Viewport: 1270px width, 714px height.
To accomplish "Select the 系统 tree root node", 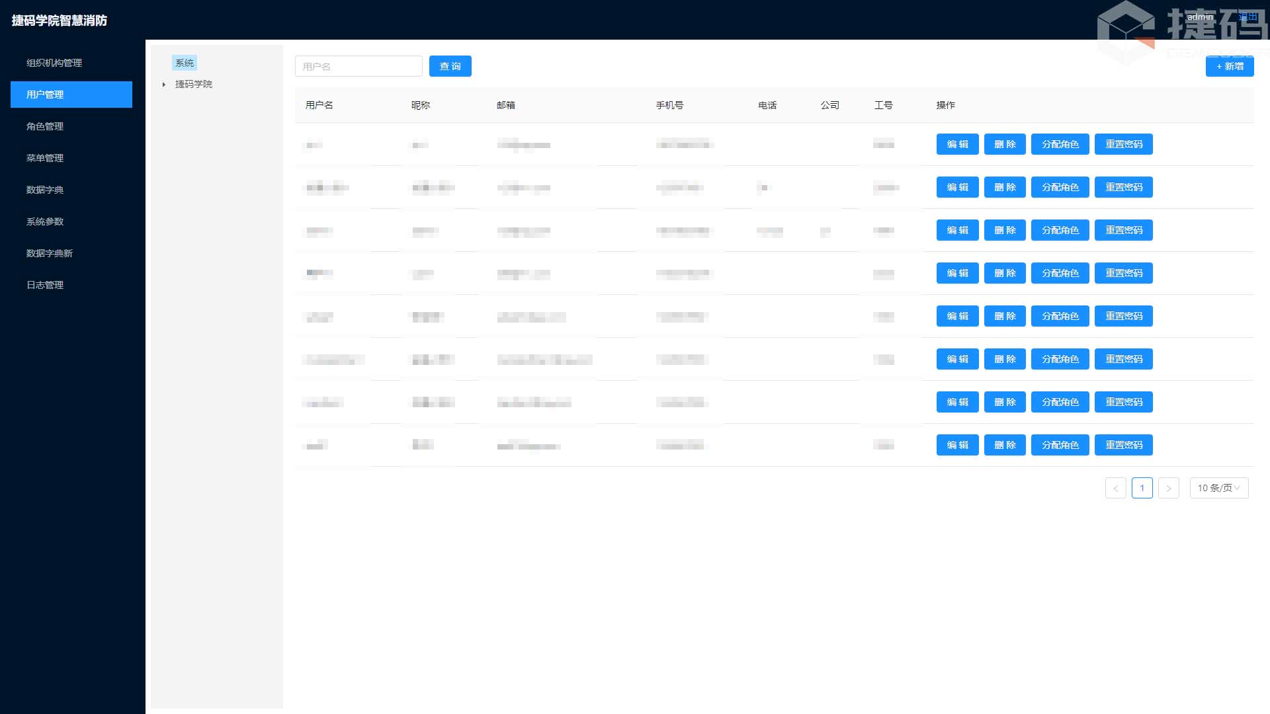I will click(185, 63).
